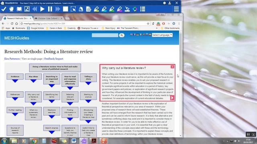Select the yellow highlighter in Read&Write
The height and width of the screenshot is (144, 257).
tap(96, 9)
